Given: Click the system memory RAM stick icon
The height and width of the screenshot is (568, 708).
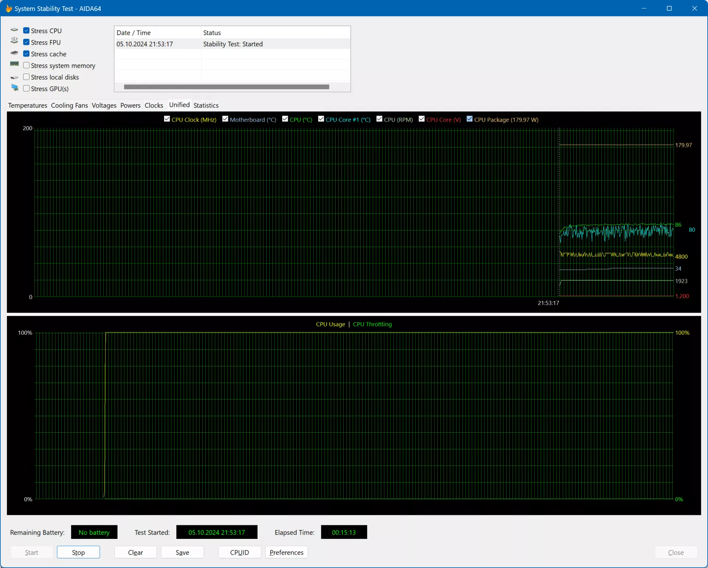Looking at the screenshot, I should coord(14,64).
